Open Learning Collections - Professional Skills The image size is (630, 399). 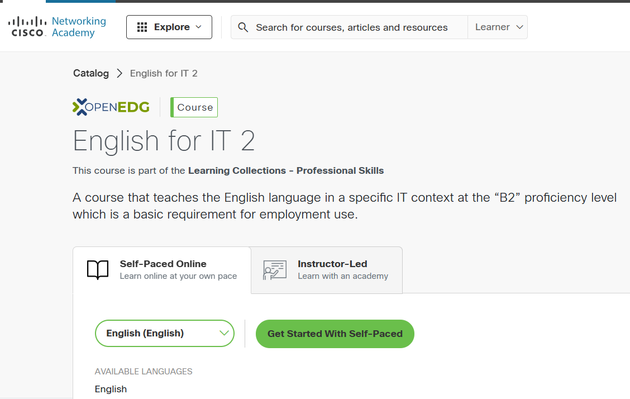[x=286, y=170]
